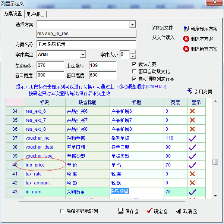Image resolution: width=224 pixels, height=224 pixels.
Task: Click the red 删除本方案 icon
Action: pos(186,38)
